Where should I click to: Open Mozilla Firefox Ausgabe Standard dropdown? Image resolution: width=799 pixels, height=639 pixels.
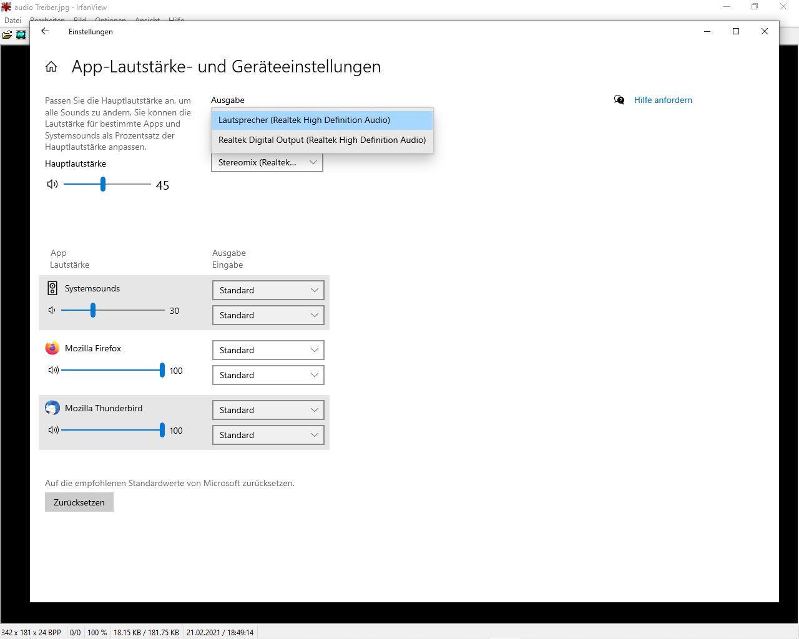(x=268, y=350)
